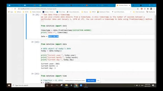Switch to the YouTube browser tab
Viewport: 163px width, 91px height.
(92, 5)
